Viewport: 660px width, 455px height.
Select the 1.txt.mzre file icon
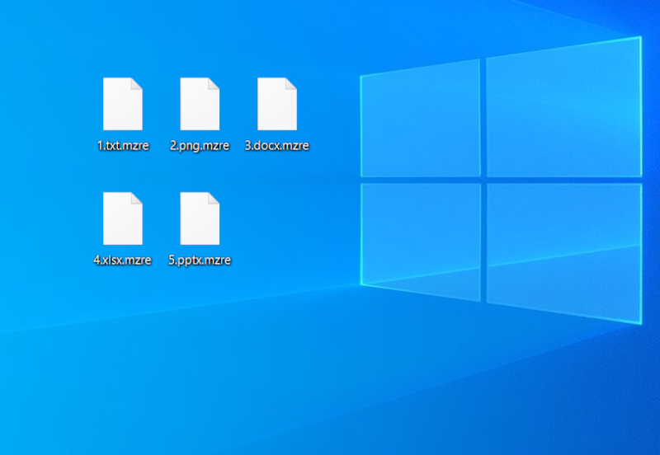tap(123, 104)
